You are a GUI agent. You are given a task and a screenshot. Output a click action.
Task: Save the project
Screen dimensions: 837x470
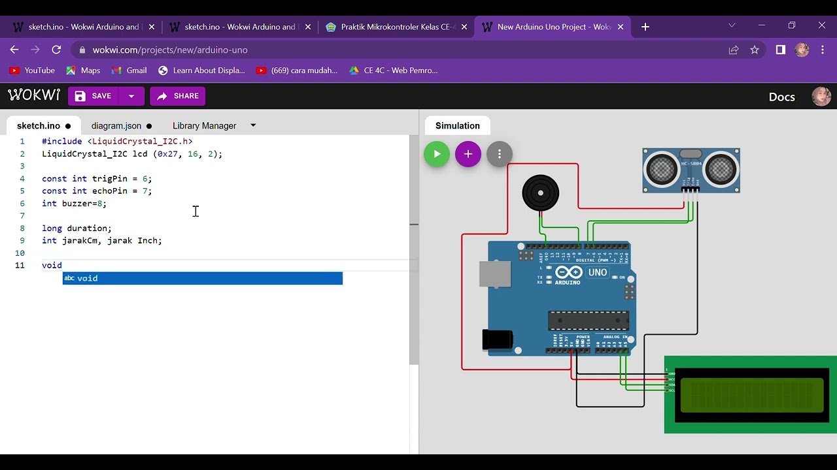pos(93,96)
